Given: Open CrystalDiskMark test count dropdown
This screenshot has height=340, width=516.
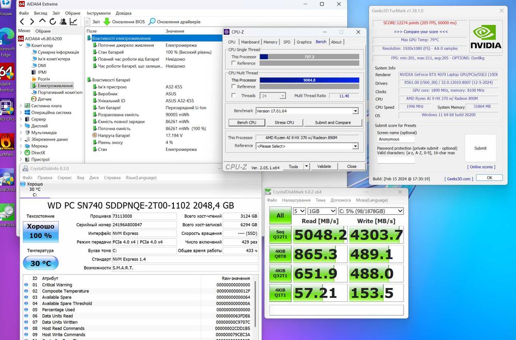Looking at the screenshot, I should 299,211.
